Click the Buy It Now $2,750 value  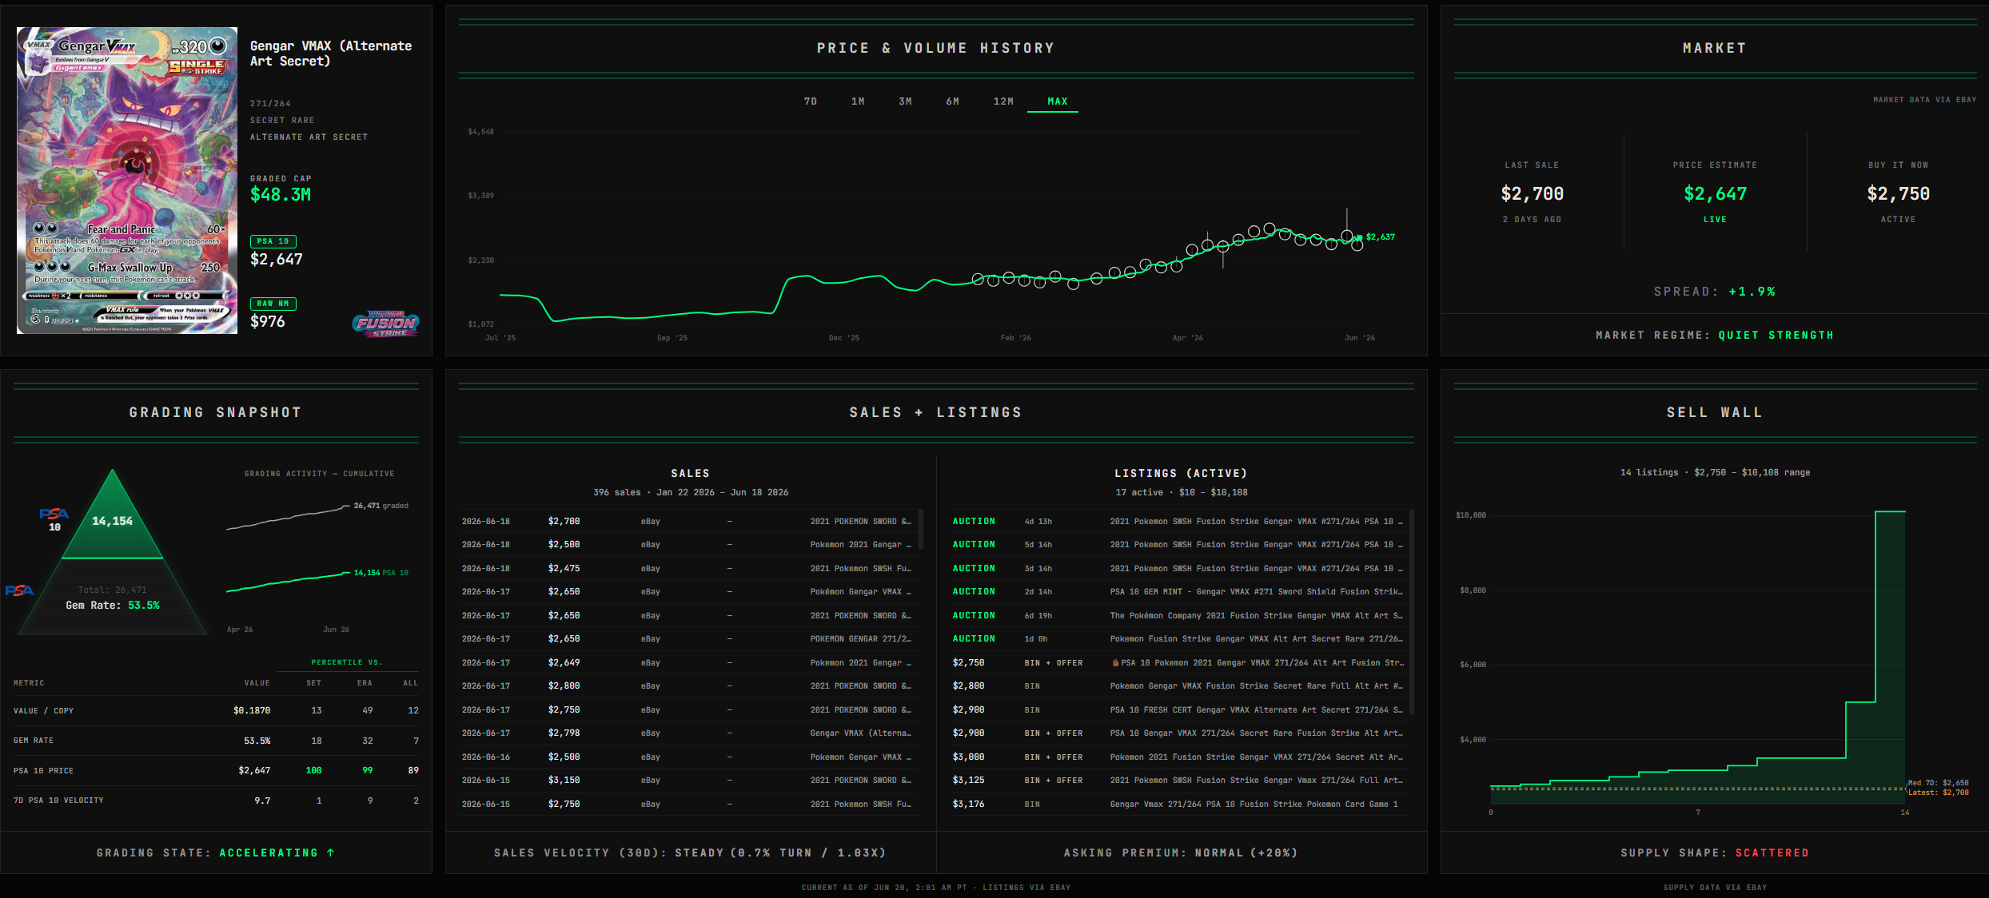tap(1898, 194)
